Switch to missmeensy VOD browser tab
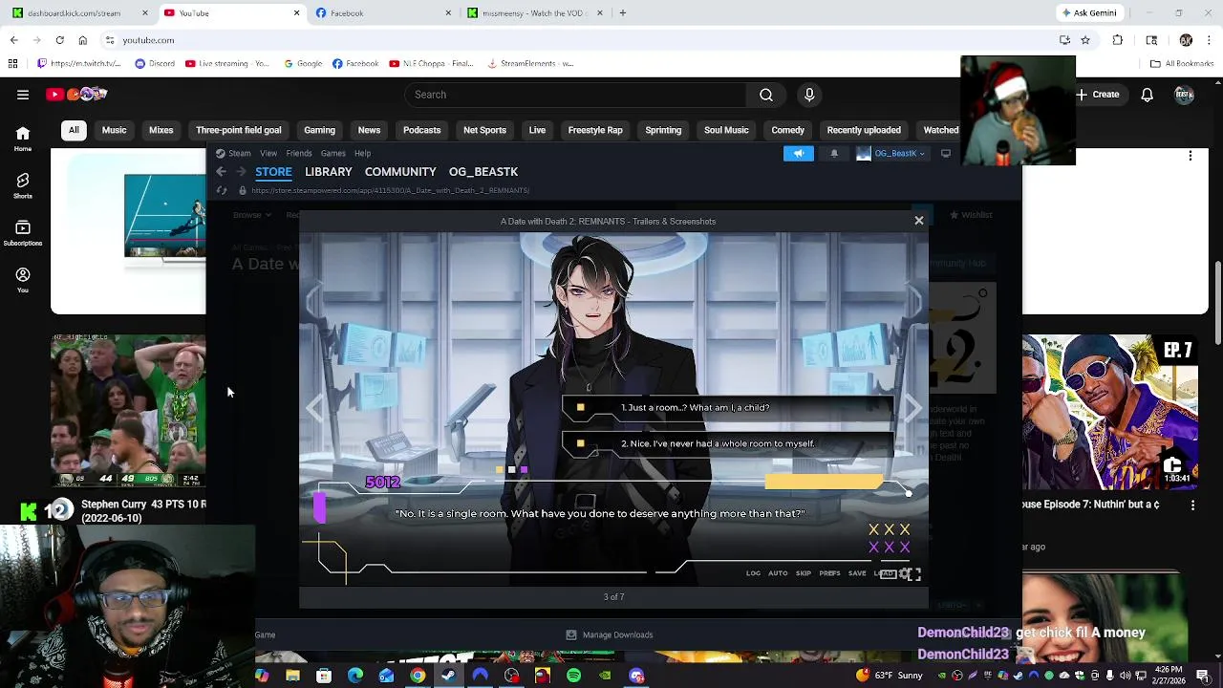The width and height of the screenshot is (1223, 688). coord(535,13)
